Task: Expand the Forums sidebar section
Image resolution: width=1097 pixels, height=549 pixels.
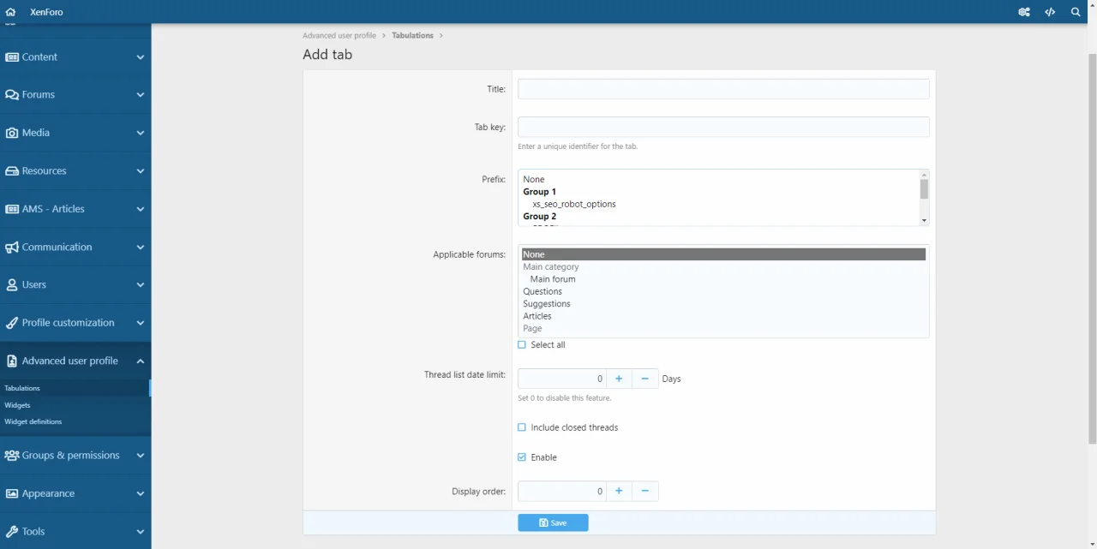Action: click(141, 95)
